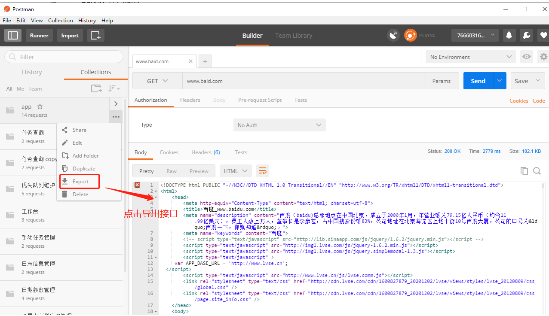549x316 pixels.
Task: Open the Send button dropdown arrow
Action: [500, 81]
